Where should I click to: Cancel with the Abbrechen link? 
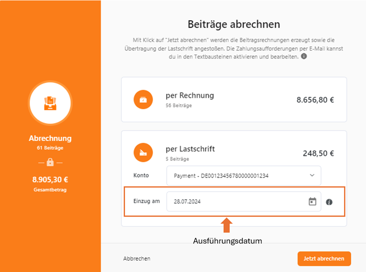137,259
